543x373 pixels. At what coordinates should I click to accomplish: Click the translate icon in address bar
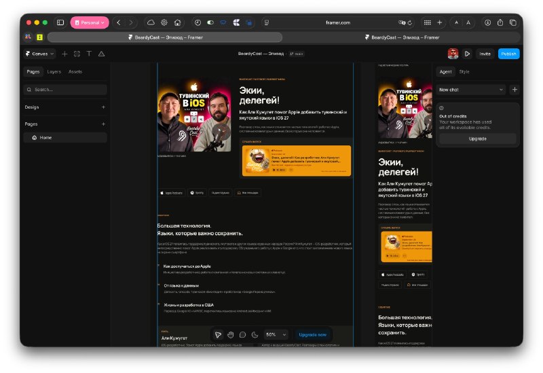point(402,22)
